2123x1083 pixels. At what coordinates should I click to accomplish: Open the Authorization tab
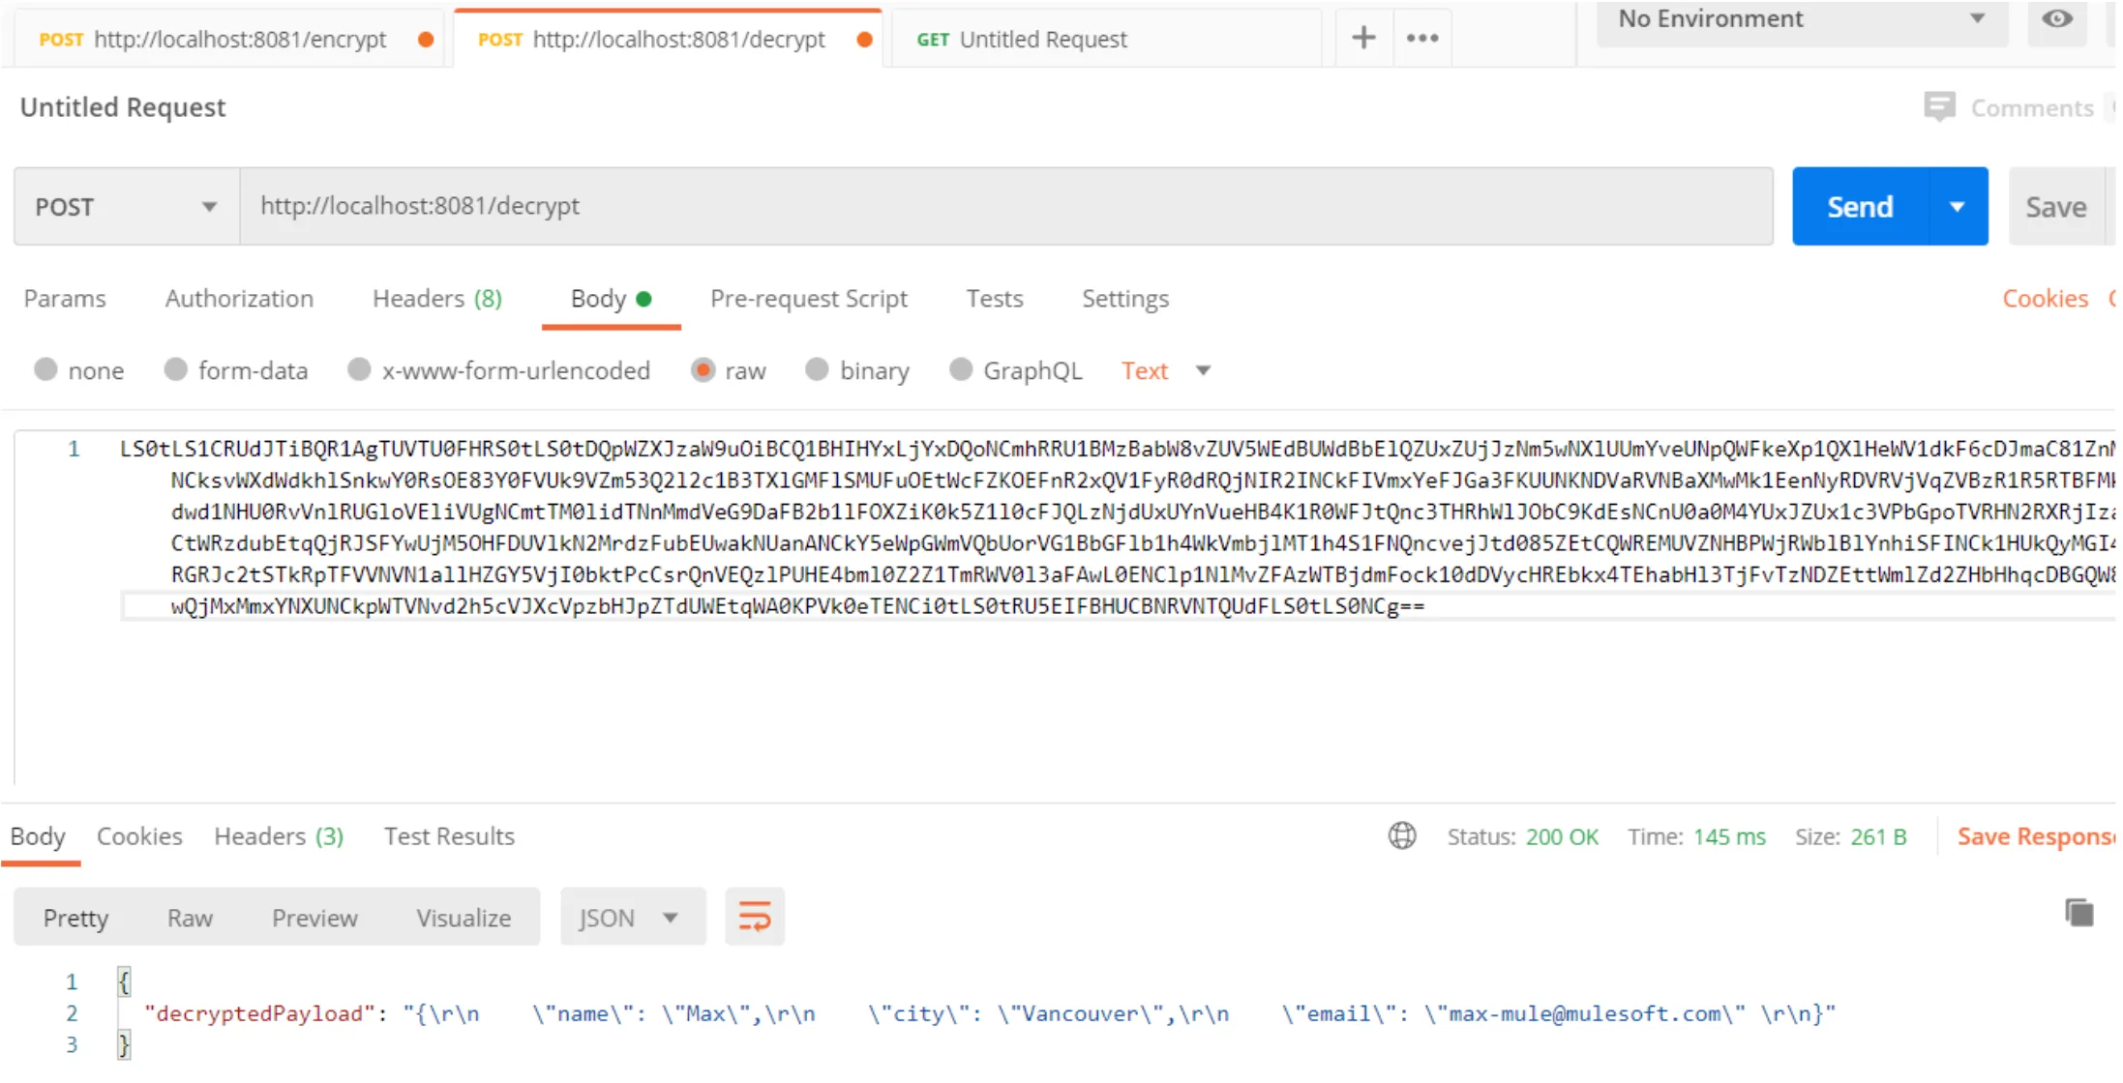pos(239,298)
